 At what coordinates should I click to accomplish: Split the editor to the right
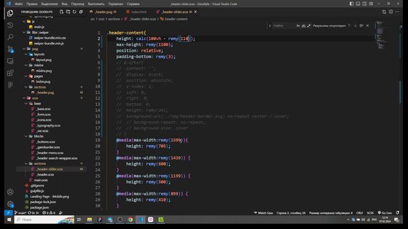pos(391,11)
